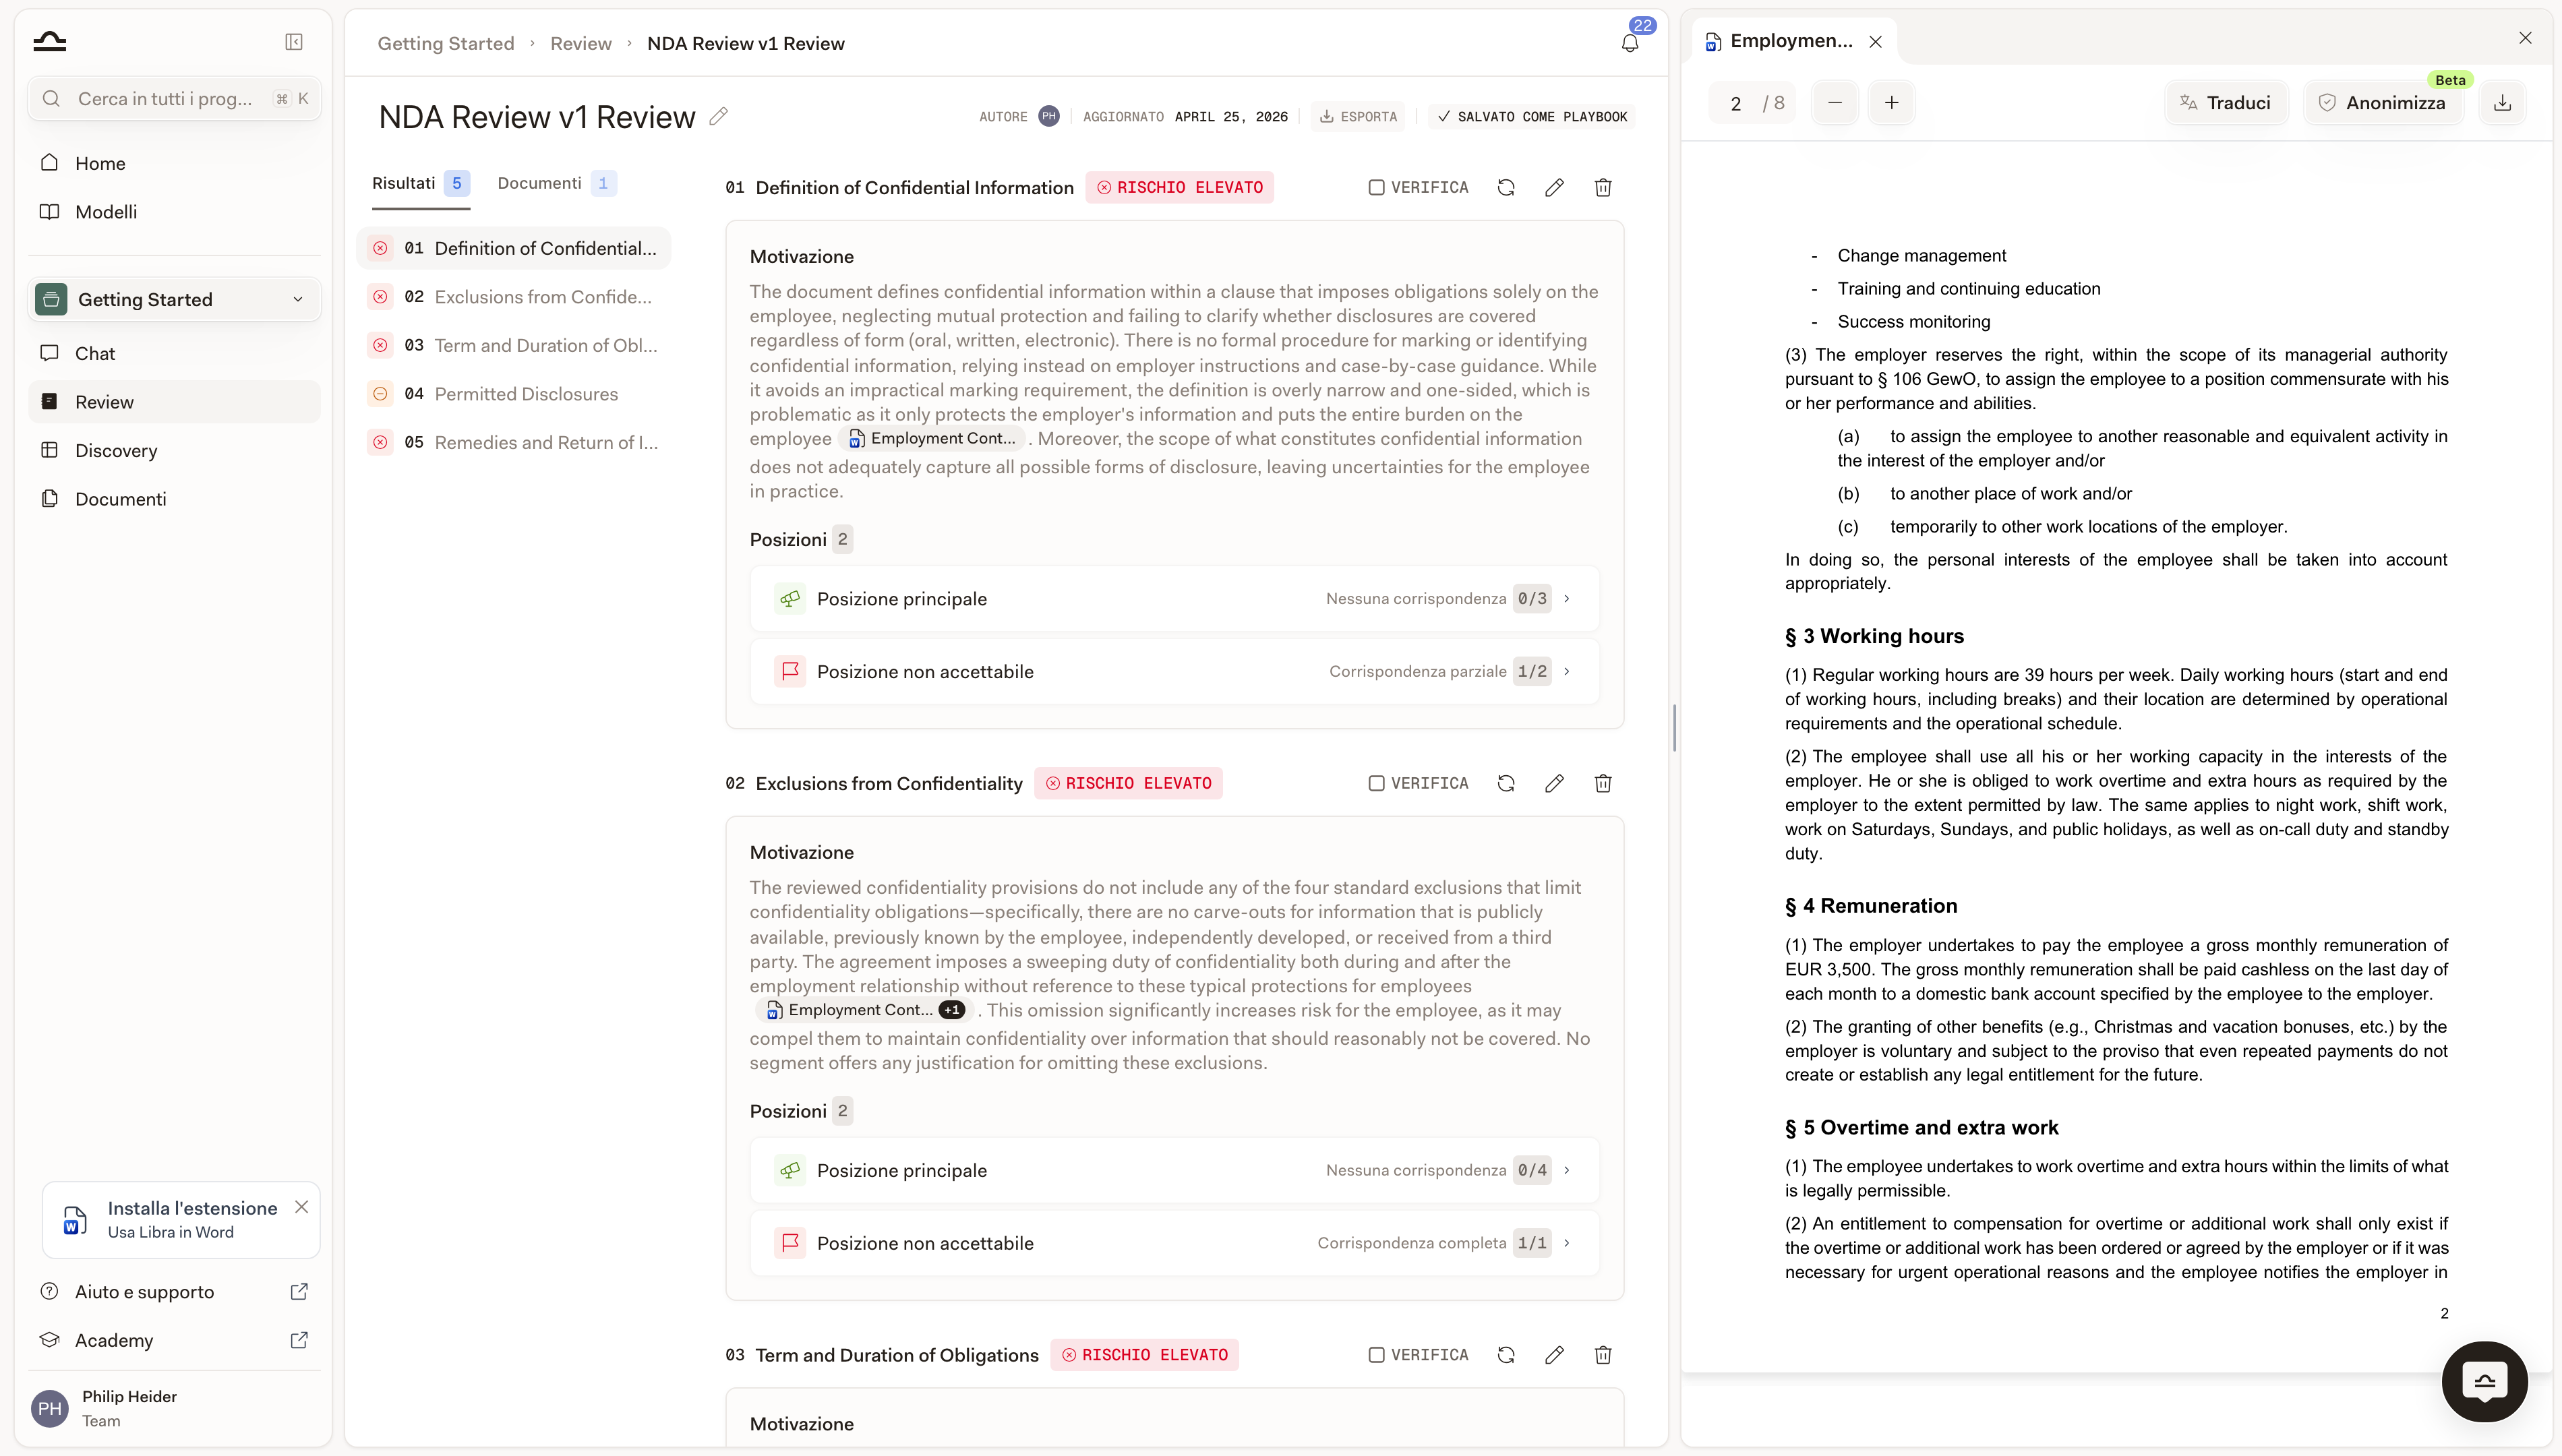2562x1456 pixels.
Task: Select result 02 Exclusions from Confide
Action: pos(514,297)
